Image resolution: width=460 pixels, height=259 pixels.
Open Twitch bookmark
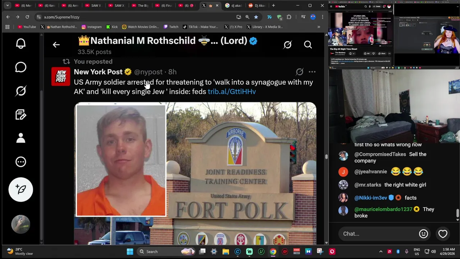click(x=171, y=27)
